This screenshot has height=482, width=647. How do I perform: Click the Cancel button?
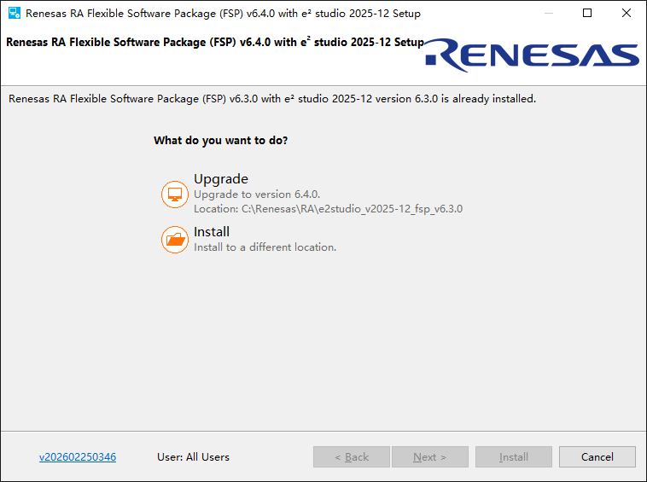tap(597, 457)
